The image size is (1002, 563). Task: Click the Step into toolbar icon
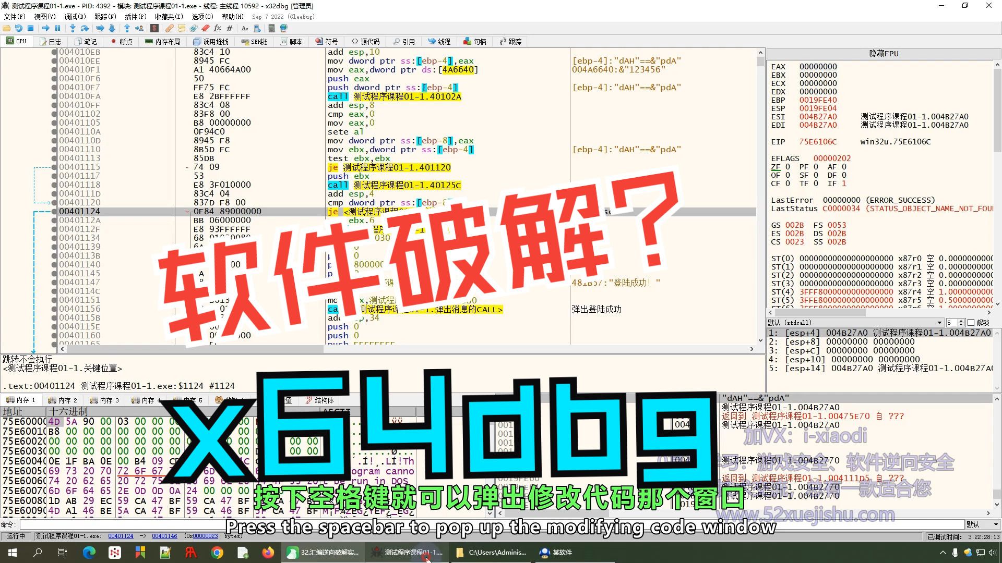click(73, 28)
